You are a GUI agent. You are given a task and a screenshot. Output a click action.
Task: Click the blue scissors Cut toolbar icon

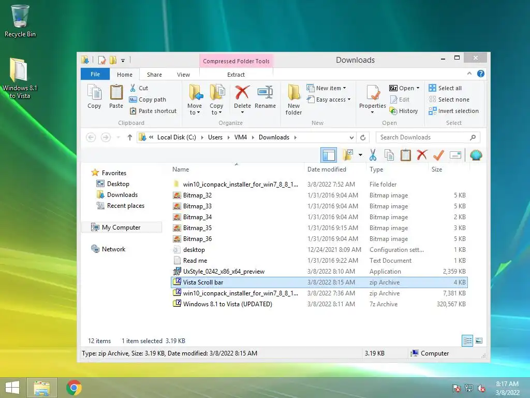(x=373, y=155)
